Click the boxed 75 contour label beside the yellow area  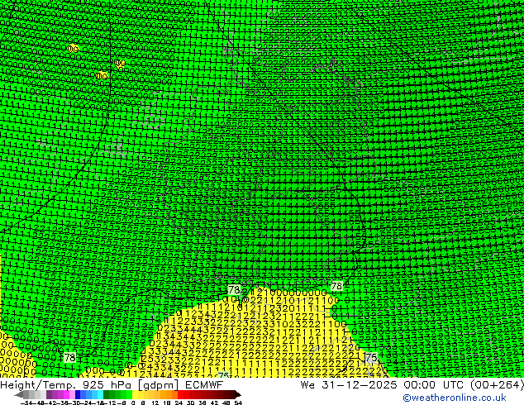[x=371, y=357]
